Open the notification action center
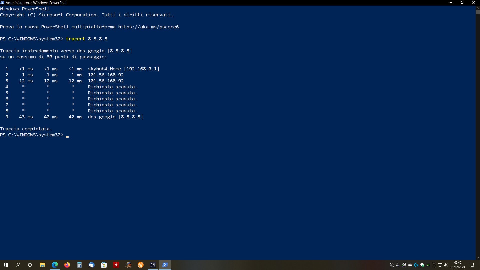The width and height of the screenshot is (480, 270). 472,265
